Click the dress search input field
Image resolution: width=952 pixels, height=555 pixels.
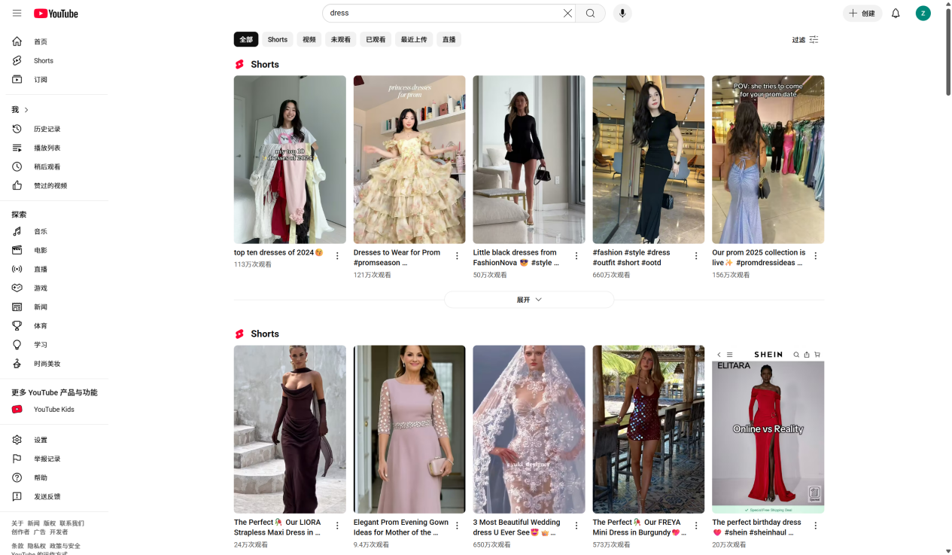pos(444,14)
